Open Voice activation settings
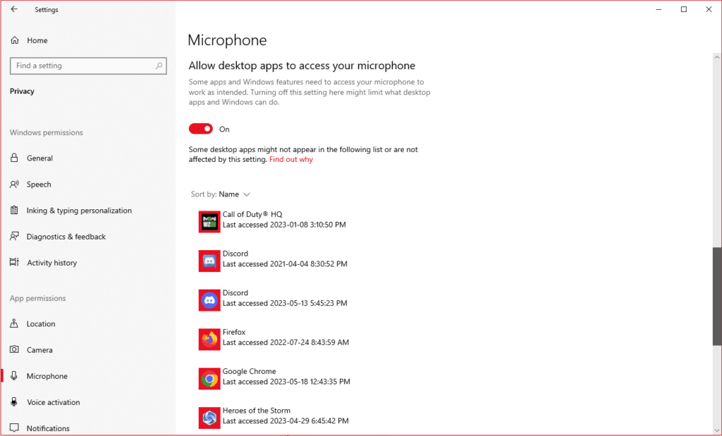This screenshot has height=436, width=722. [53, 401]
